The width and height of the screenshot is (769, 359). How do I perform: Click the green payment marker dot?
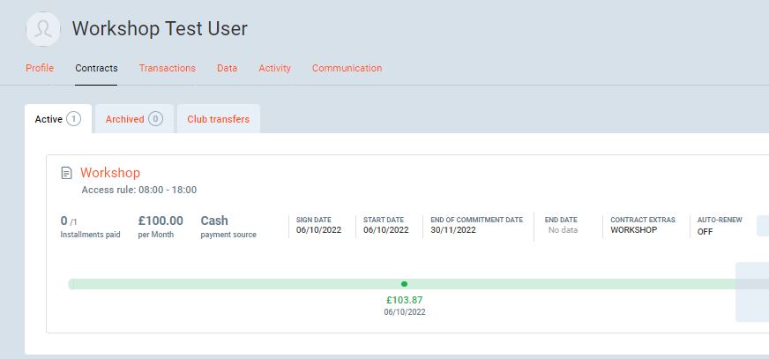tap(404, 284)
